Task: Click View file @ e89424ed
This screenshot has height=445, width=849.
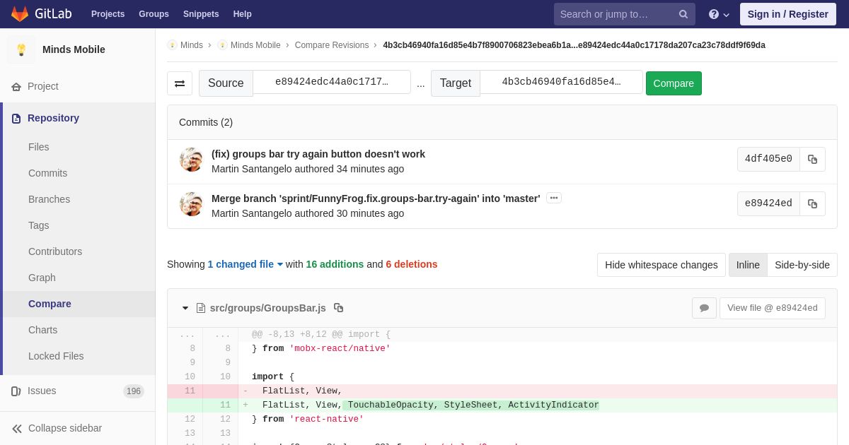Action: [773, 308]
